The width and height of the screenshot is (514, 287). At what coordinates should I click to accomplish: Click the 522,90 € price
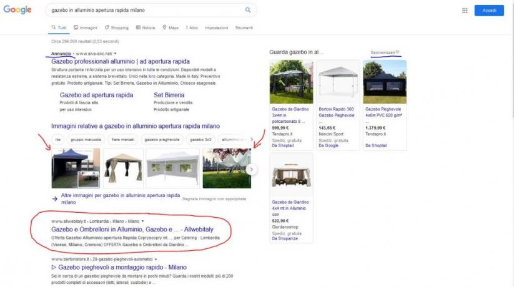coord(280,221)
